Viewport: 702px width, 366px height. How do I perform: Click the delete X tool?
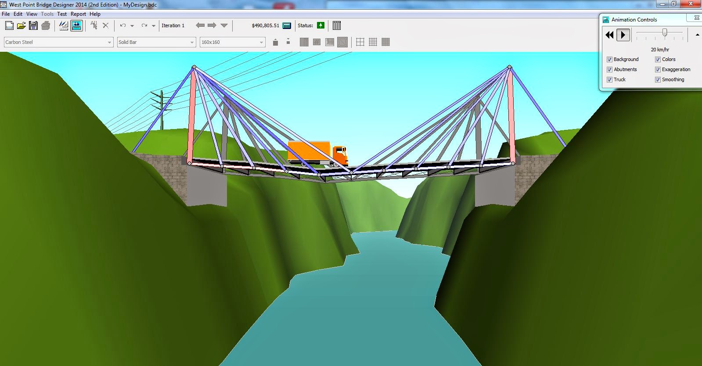(x=105, y=25)
